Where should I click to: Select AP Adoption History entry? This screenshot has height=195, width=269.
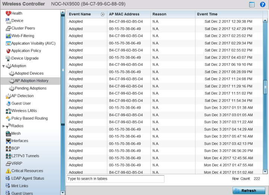(x=31, y=81)
